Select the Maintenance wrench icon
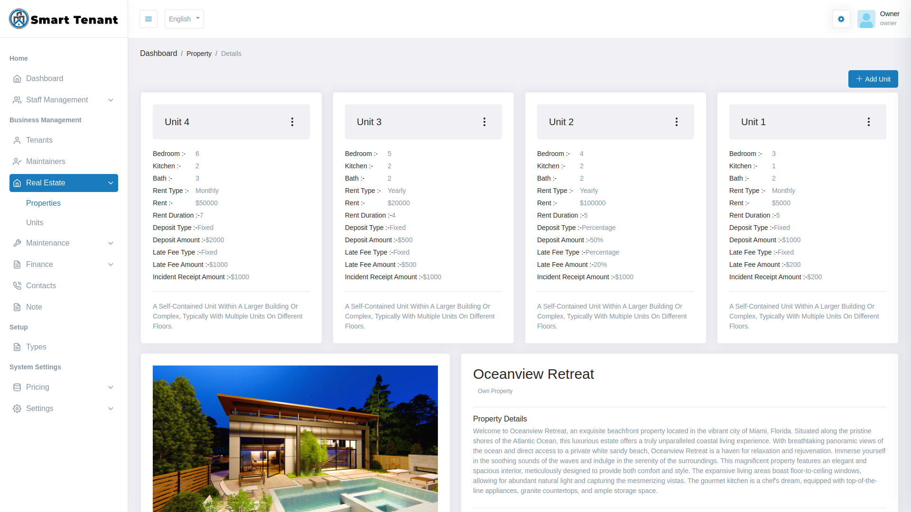911x512 pixels. (17, 243)
